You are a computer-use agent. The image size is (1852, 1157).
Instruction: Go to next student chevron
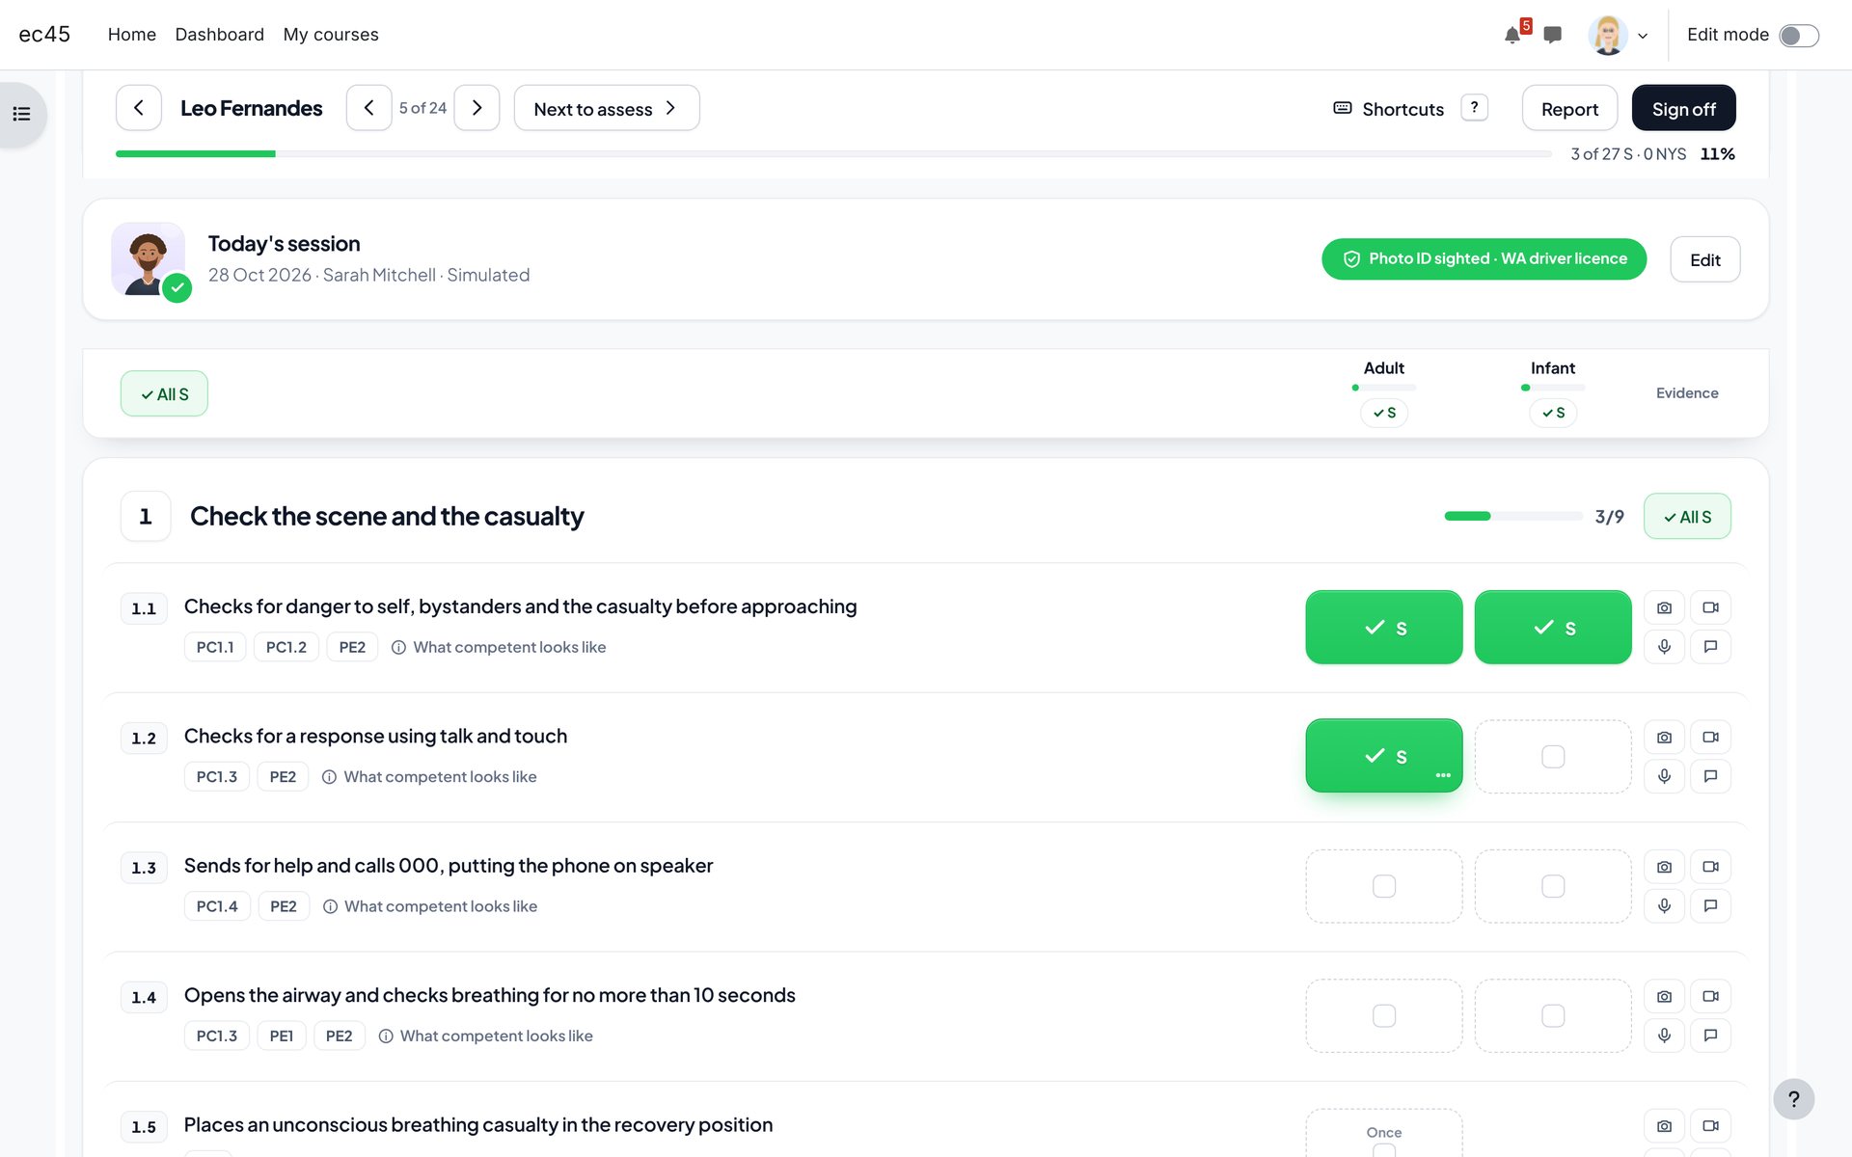click(477, 108)
